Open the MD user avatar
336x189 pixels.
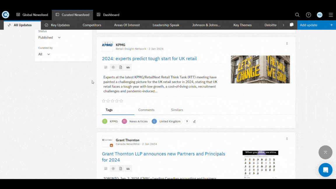click(319, 15)
